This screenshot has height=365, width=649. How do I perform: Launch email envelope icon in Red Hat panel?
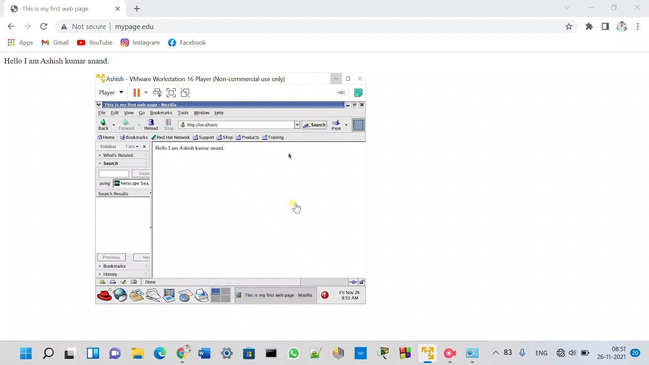tap(136, 295)
